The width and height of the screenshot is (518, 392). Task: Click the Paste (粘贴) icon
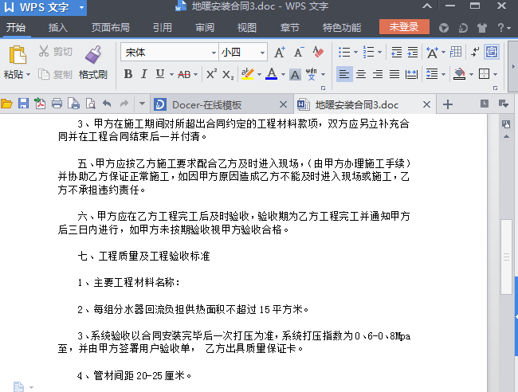coord(18,54)
